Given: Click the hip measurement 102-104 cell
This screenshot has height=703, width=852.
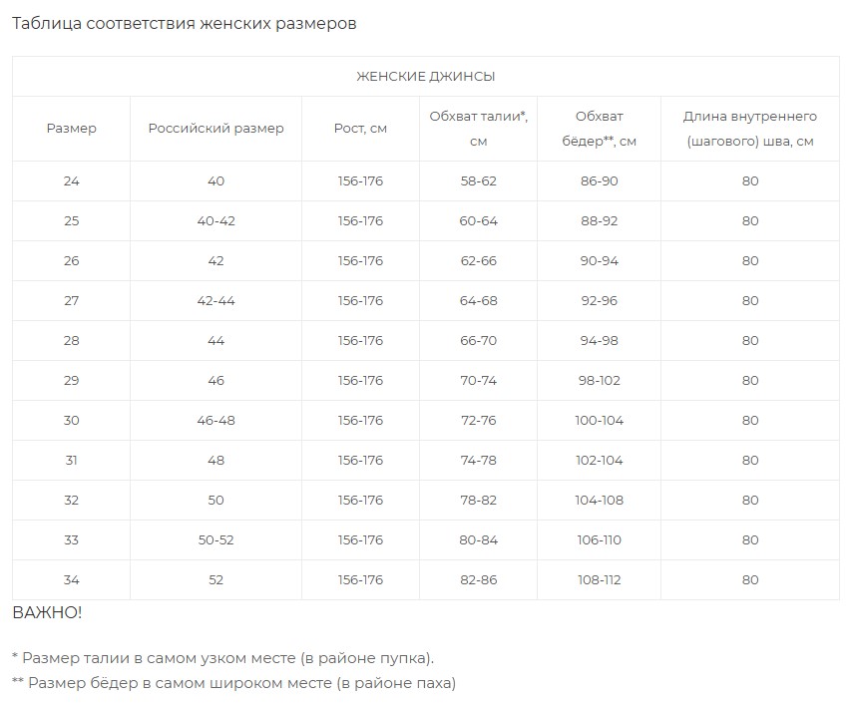Looking at the screenshot, I should 599,461.
